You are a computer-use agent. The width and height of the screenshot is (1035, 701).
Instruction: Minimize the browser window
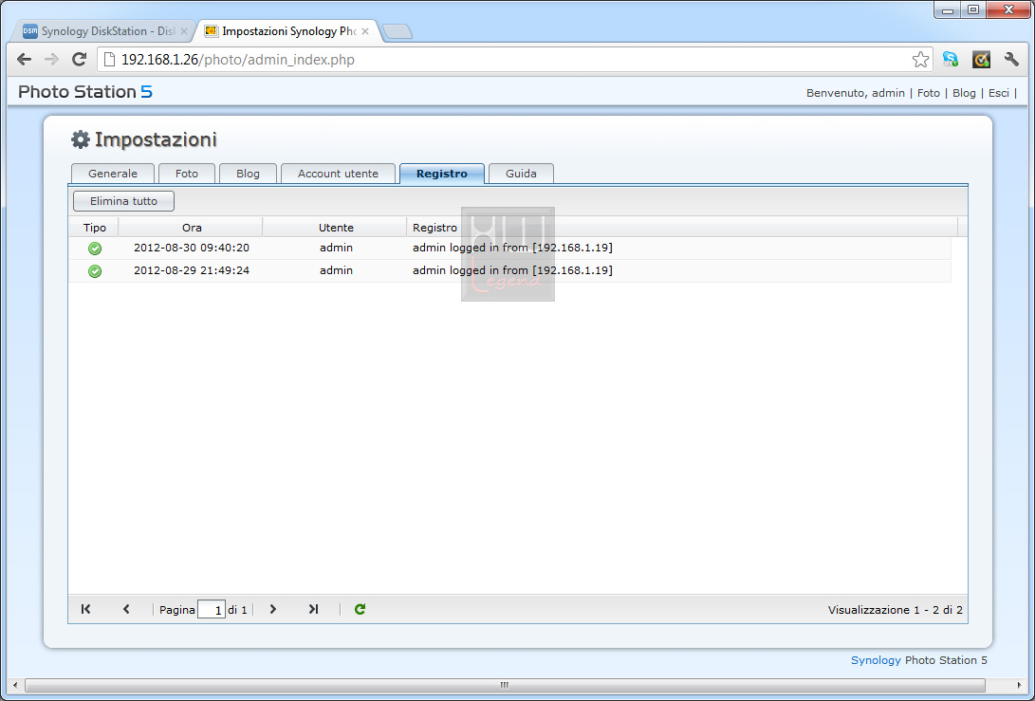(947, 9)
